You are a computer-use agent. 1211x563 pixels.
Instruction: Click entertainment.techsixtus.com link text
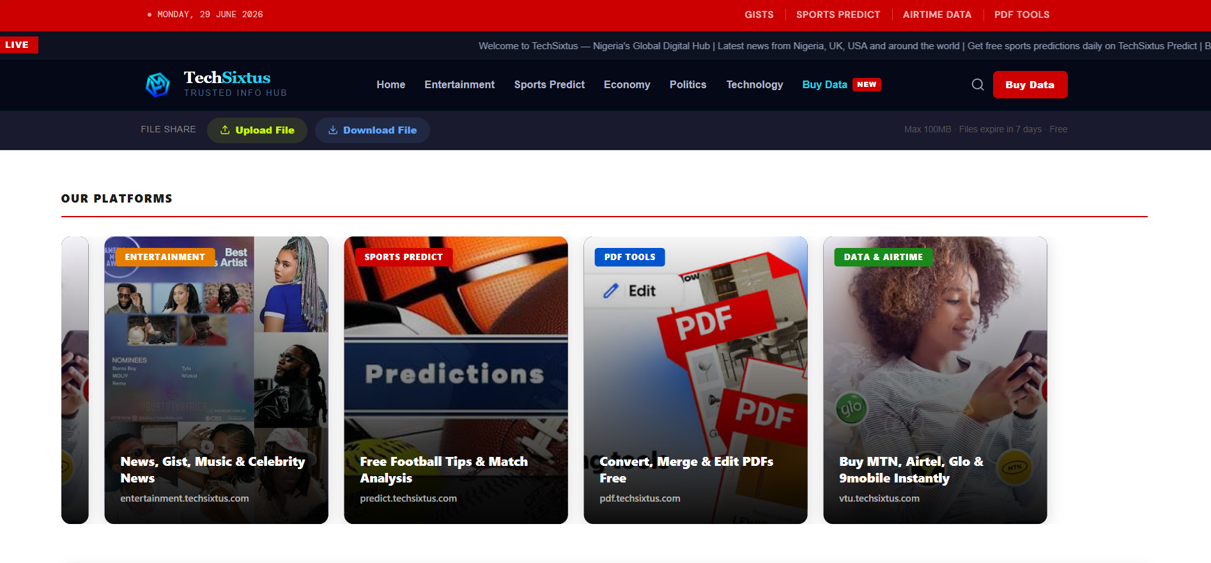(185, 498)
